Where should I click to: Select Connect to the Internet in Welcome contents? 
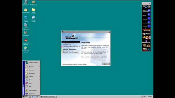click(71, 47)
